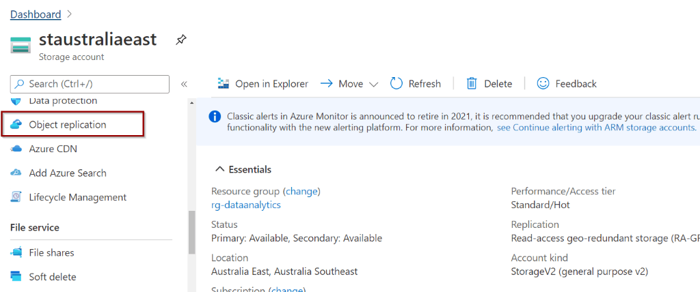The image size is (700, 292).
Task: Open Lifecycle Management menu item
Action: [78, 197]
